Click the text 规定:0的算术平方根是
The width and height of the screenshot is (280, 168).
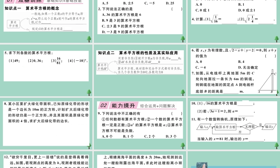click(47, 29)
